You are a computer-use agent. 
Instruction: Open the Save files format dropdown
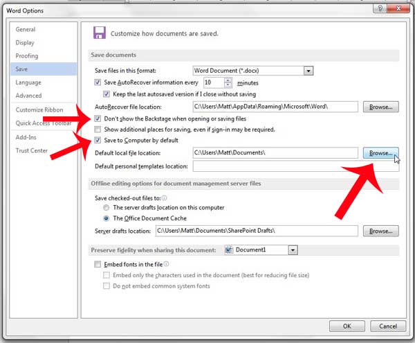click(308, 71)
